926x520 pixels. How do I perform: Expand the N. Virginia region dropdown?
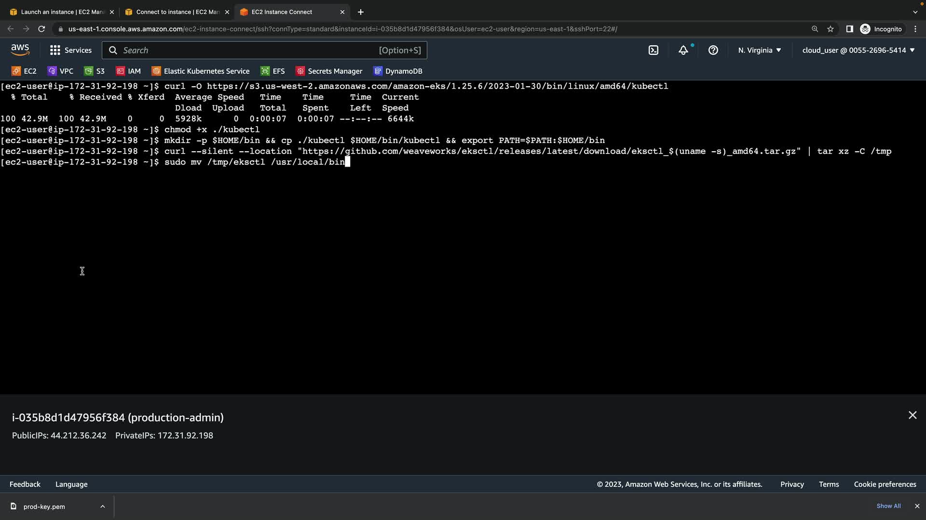(x=759, y=50)
